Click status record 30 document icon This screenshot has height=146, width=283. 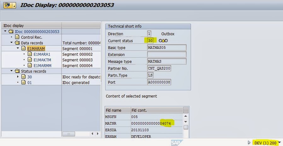(x=23, y=76)
